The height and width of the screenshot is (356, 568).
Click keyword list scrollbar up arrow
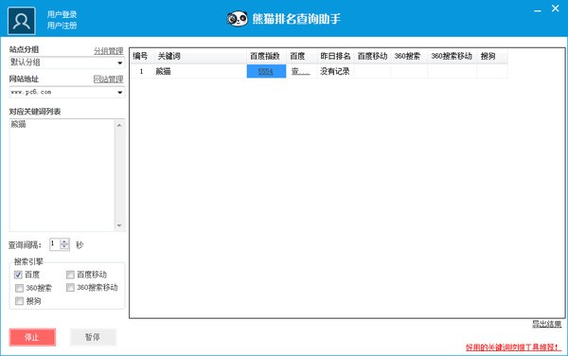tap(119, 125)
